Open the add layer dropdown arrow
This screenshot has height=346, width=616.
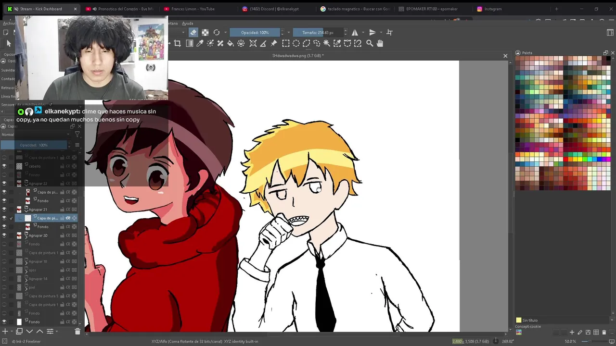[x=13, y=332]
